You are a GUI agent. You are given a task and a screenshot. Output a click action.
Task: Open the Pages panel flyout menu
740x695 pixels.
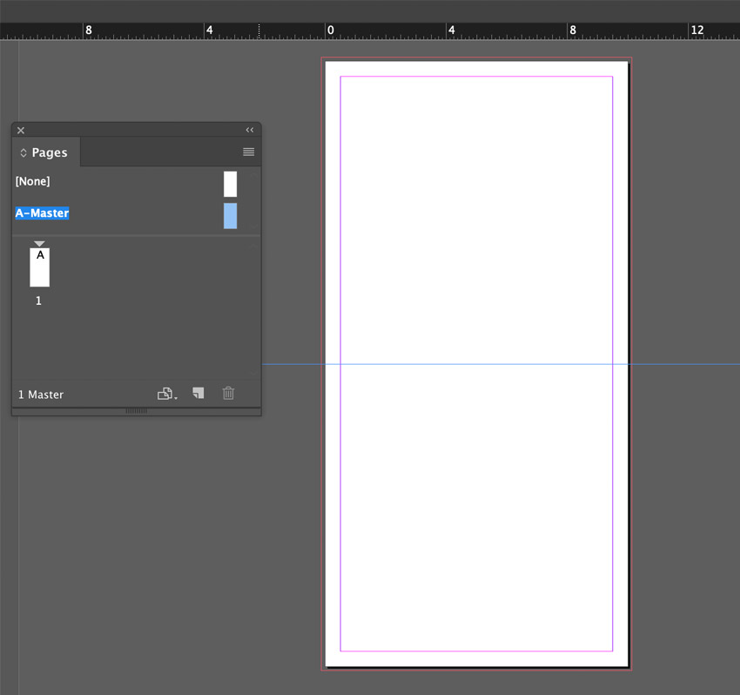click(248, 152)
